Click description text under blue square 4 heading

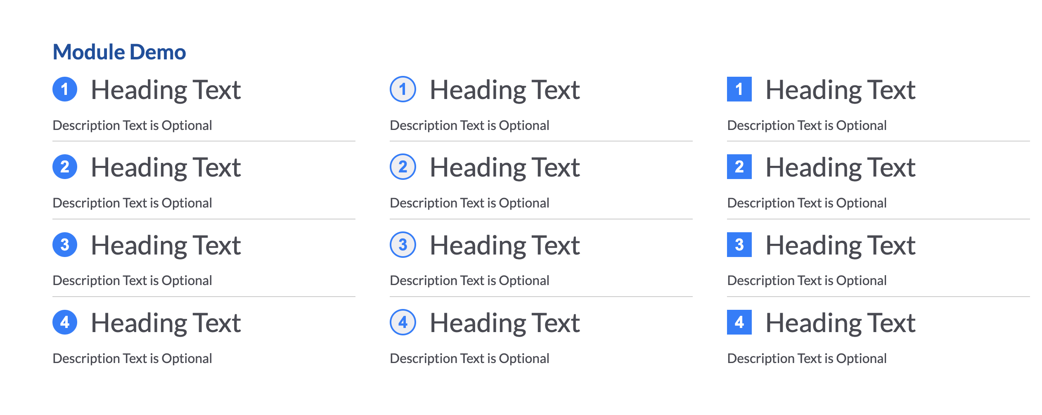tap(807, 358)
